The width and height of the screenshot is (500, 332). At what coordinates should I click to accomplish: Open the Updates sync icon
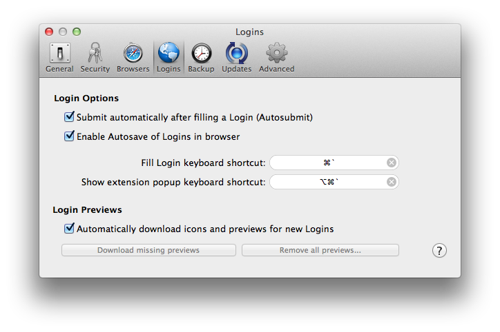[x=236, y=53]
